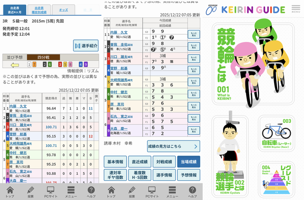Click もっと見る for 菅野 航基 row
304x200 pixels.
coord(194,70)
